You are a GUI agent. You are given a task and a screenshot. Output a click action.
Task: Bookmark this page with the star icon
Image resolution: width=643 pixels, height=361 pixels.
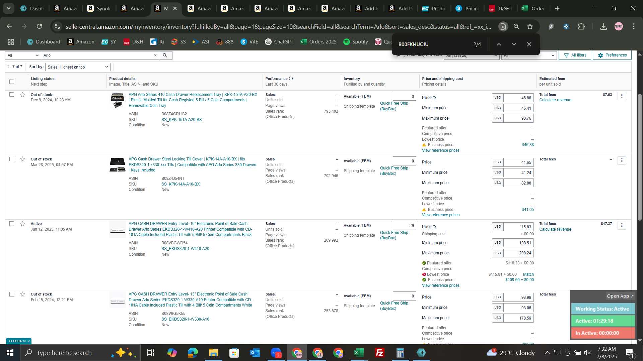coord(530,26)
